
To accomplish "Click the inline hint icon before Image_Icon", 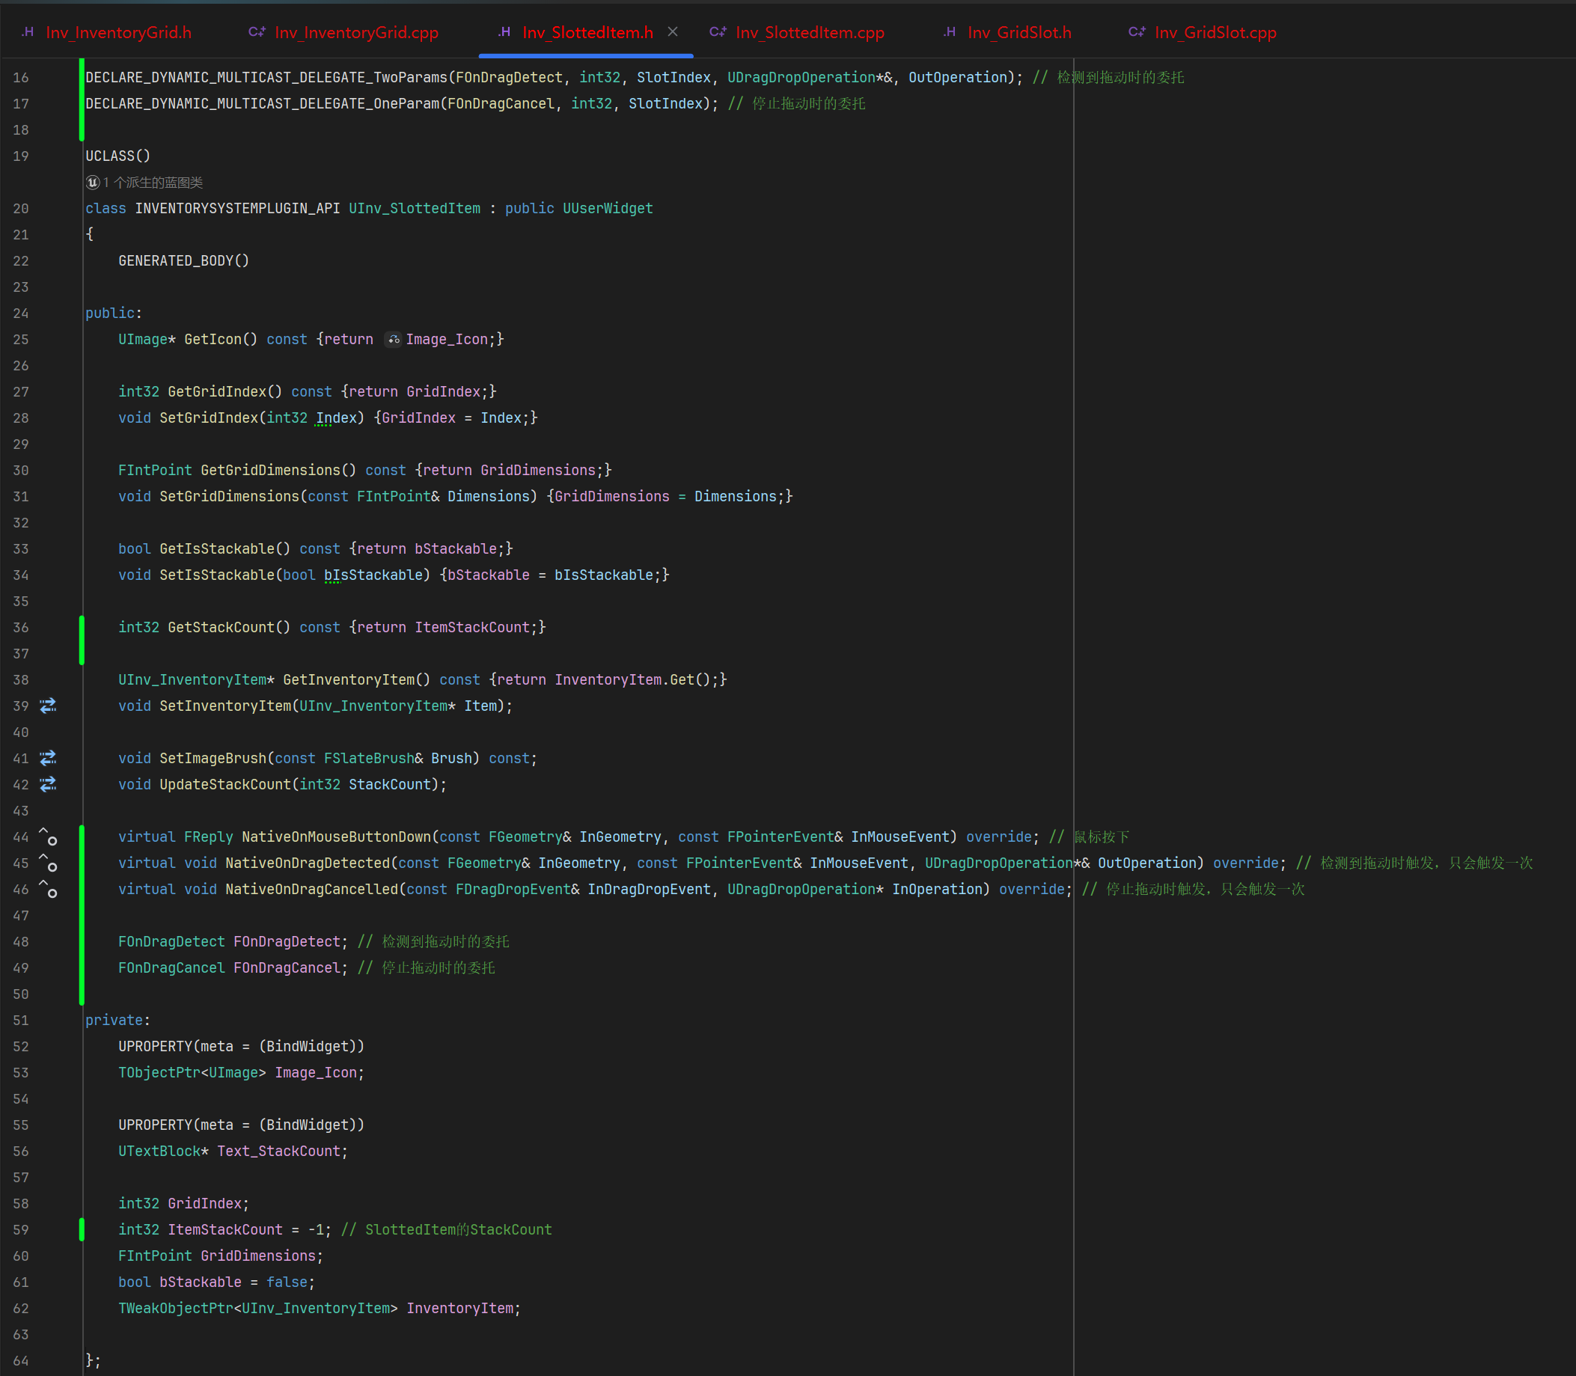I will tap(392, 340).
